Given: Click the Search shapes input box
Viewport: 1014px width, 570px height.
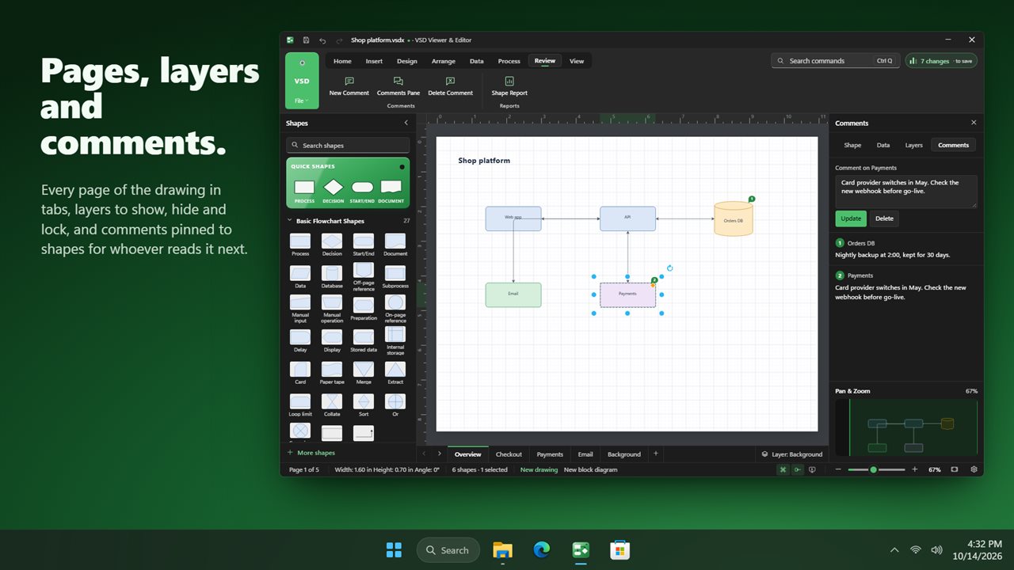Looking at the screenshot, I should coord(348,146).
